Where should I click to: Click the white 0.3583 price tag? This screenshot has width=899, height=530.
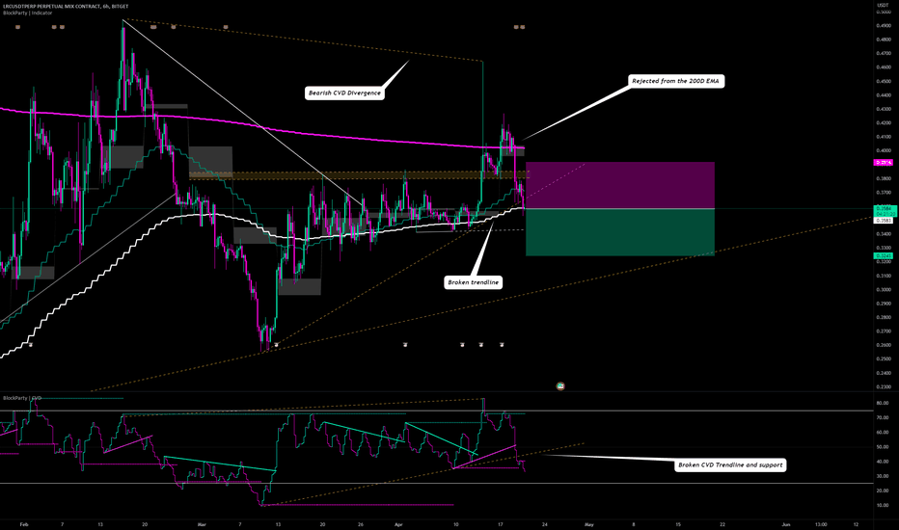(883, 220)
